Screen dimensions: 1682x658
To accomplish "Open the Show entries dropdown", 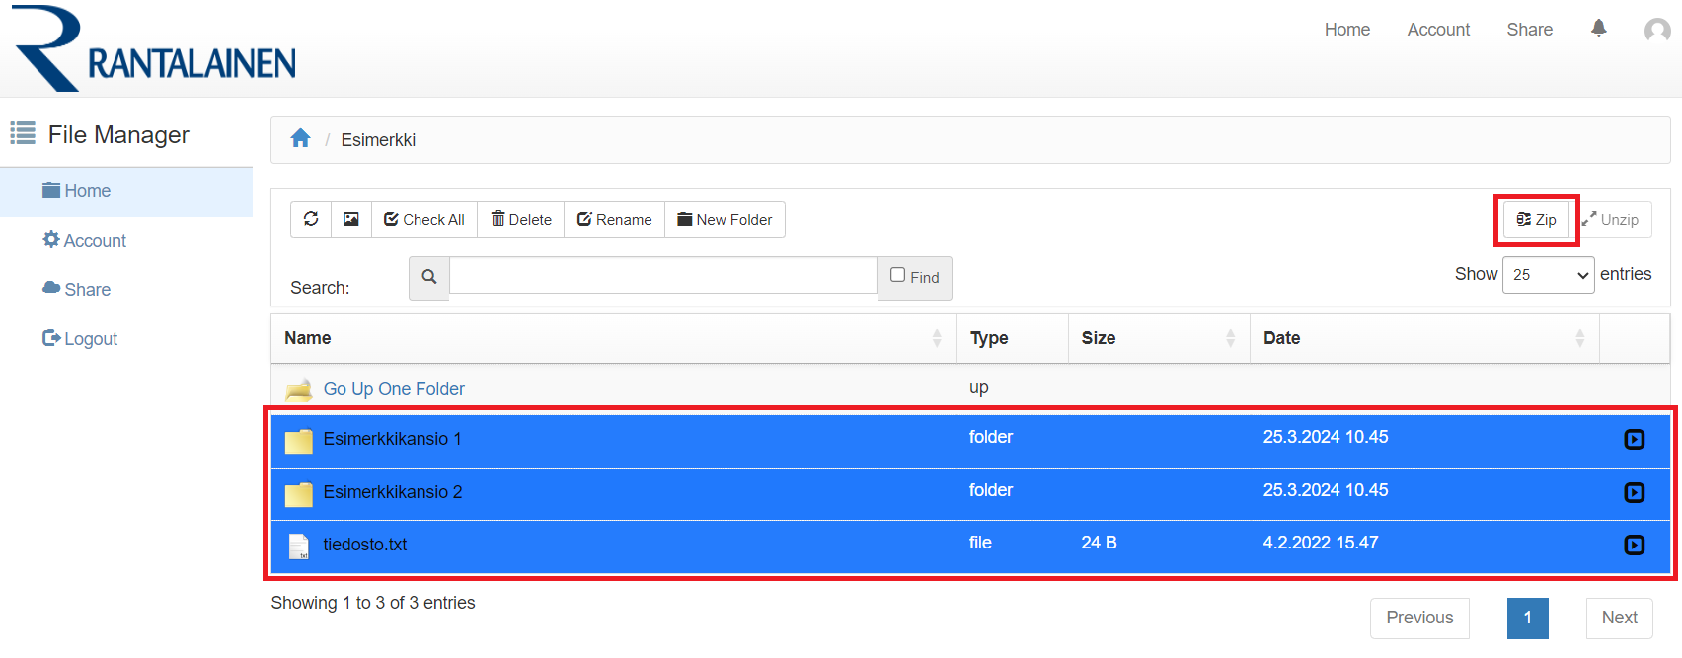I will (1548, 275).
